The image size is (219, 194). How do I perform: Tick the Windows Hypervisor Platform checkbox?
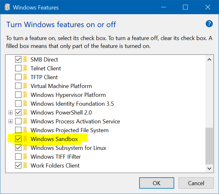point(18,95)
